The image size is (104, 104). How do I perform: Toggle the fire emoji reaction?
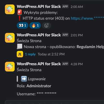(x=35, y=25)
